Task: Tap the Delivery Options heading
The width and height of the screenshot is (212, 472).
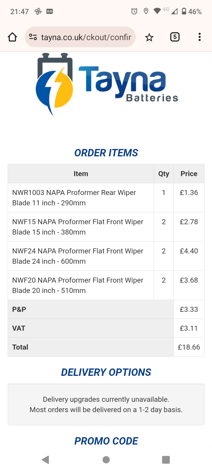Action: (x=106, y=372)
